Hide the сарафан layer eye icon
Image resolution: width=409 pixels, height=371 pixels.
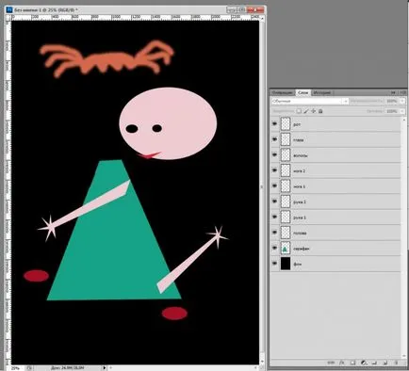[275, 248]
